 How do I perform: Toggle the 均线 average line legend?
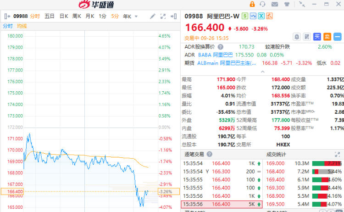pos(22,26)
